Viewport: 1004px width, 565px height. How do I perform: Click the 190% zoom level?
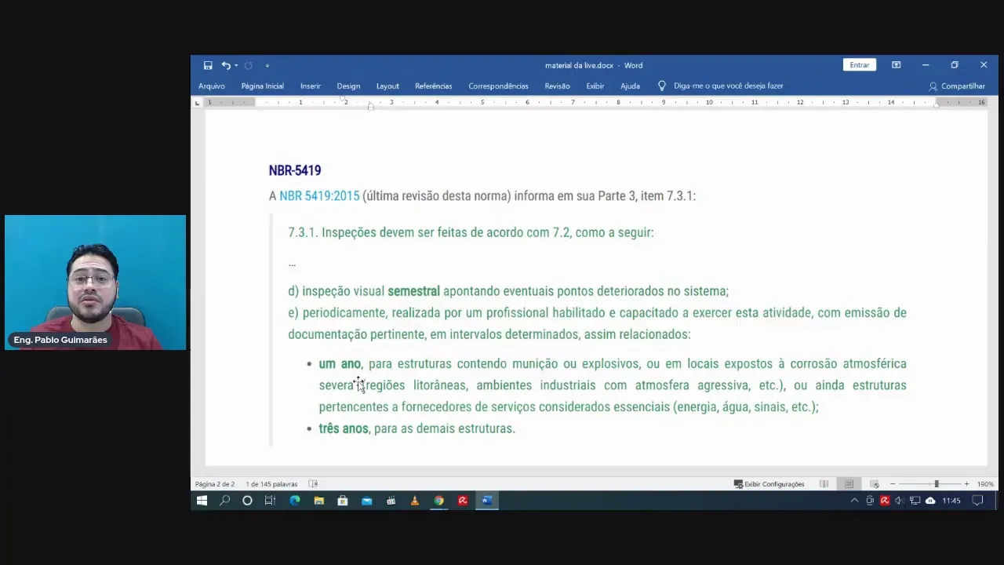[985, 484]
